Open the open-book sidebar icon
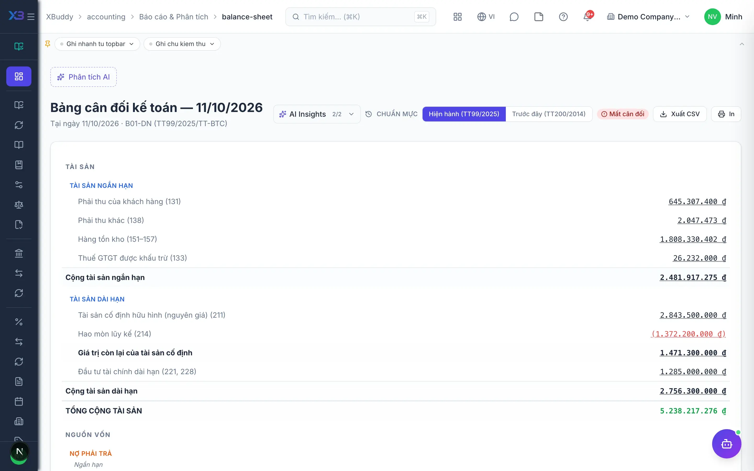Screen dimensions: 754x471 19,145
